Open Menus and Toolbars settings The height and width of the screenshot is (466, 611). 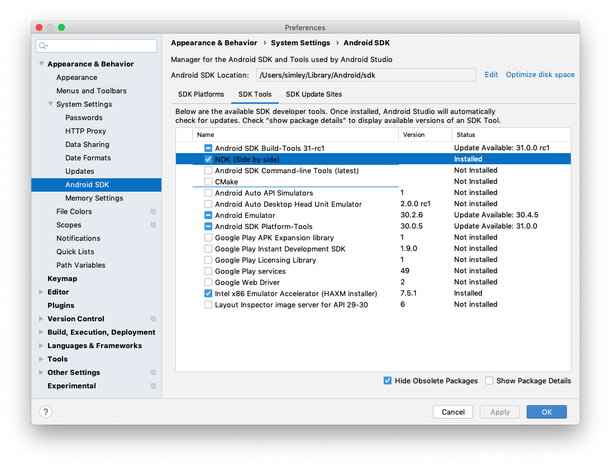pos(92,91)
